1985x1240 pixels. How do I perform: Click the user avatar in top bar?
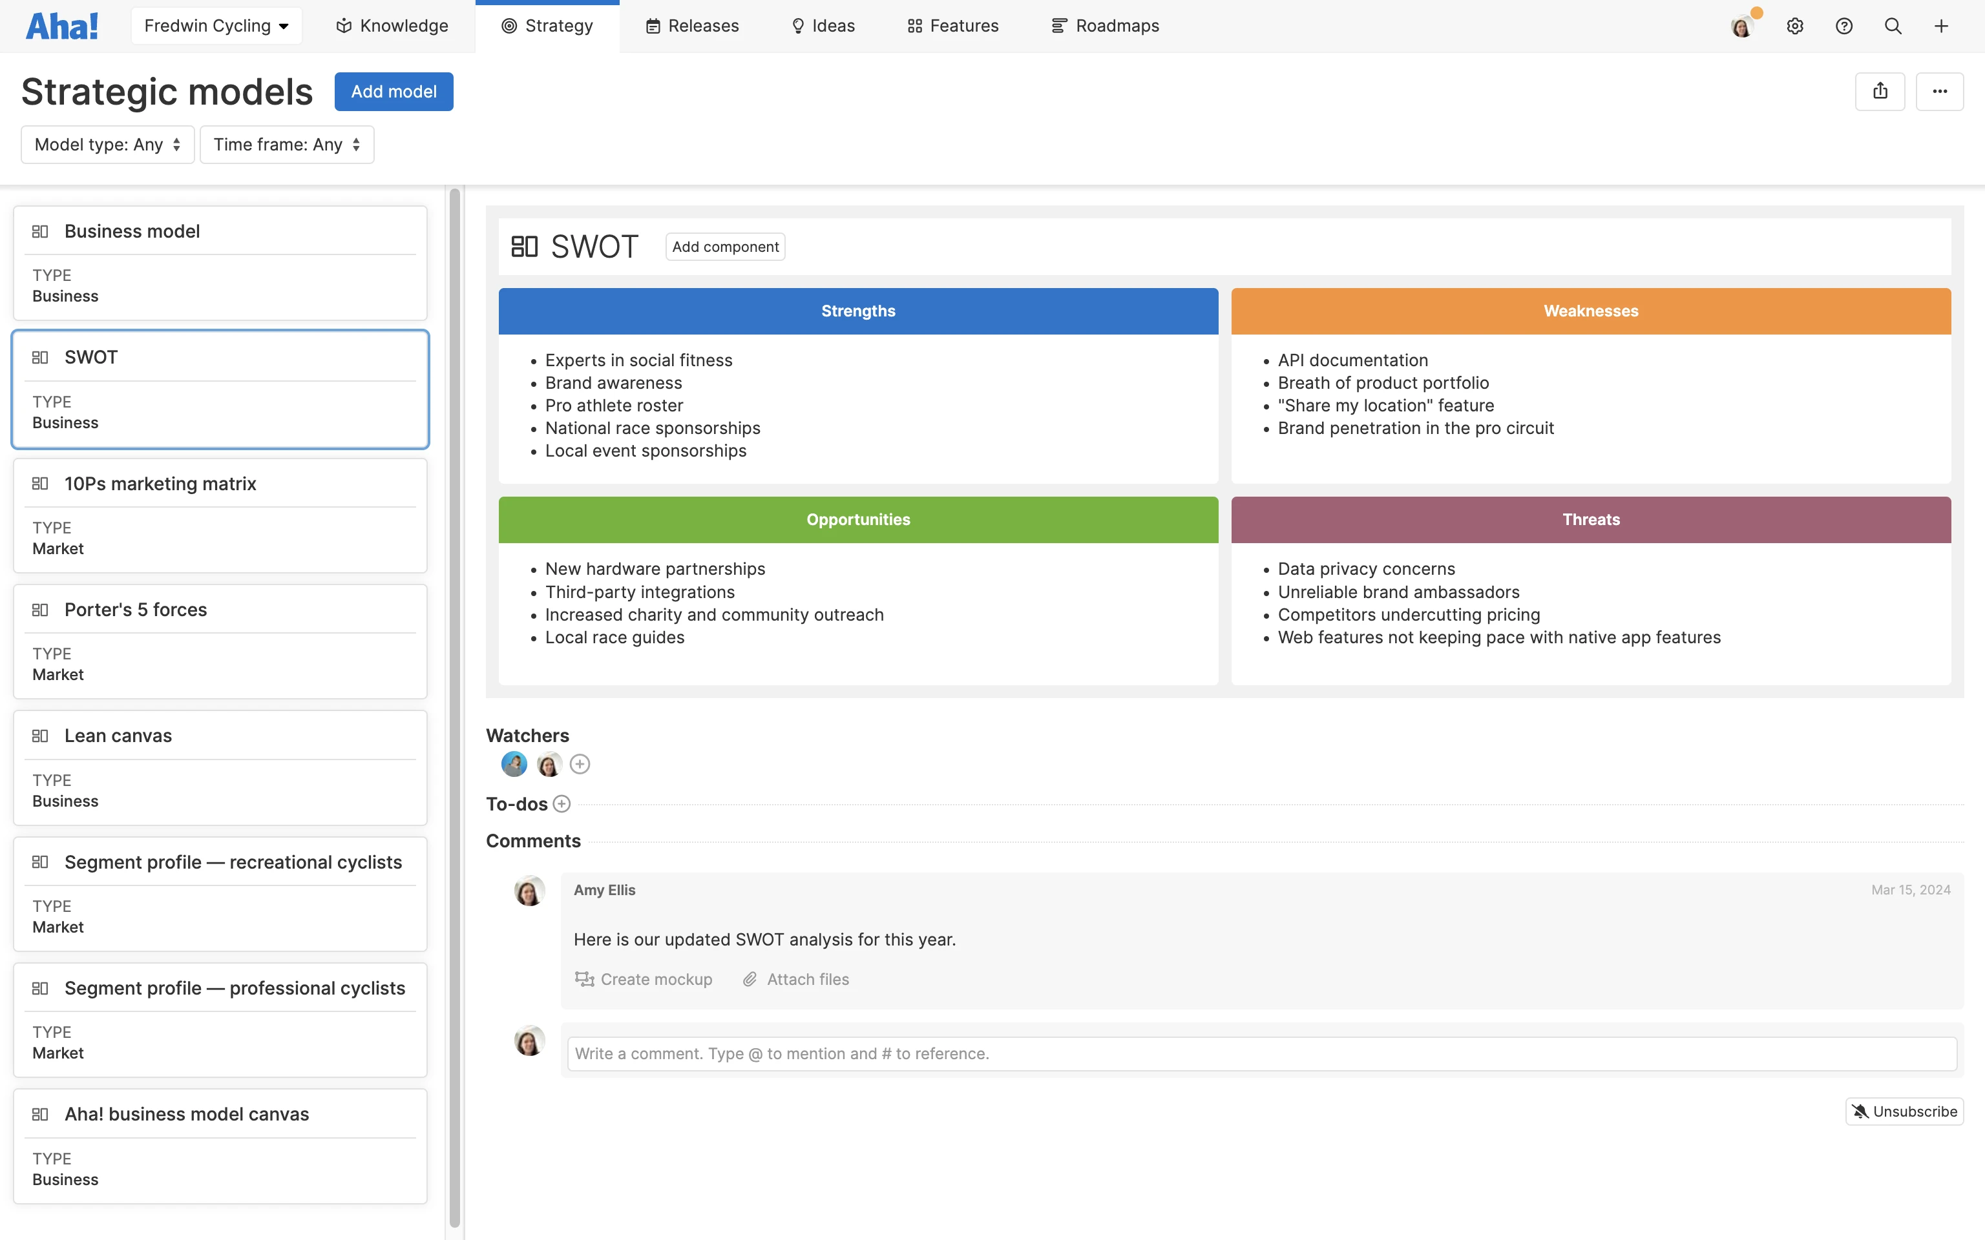[x=1742, y=26]
